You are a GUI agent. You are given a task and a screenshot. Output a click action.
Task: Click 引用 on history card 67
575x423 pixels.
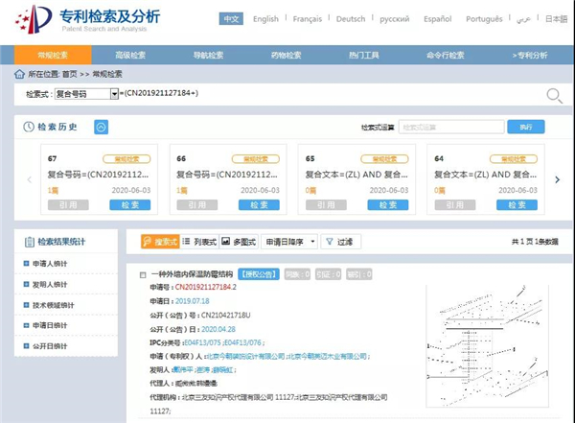click(x=68, y=205)
